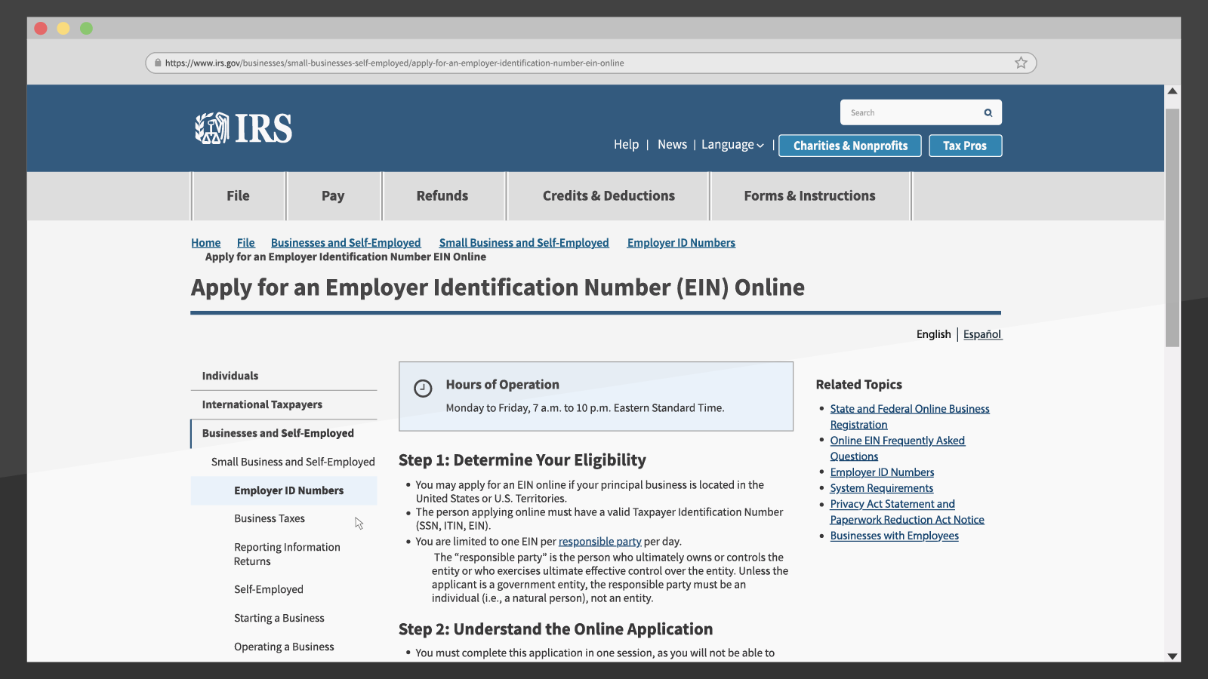Image resolution: width=1208 pixels, height=679 pixels.
Task: Click the page title Apply for an EIN Online
Action: [498, 287]
